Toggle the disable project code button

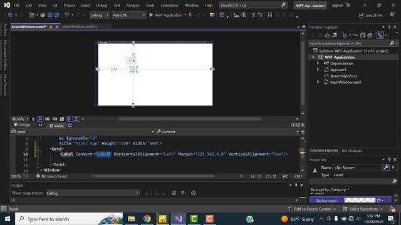[76, 119]
